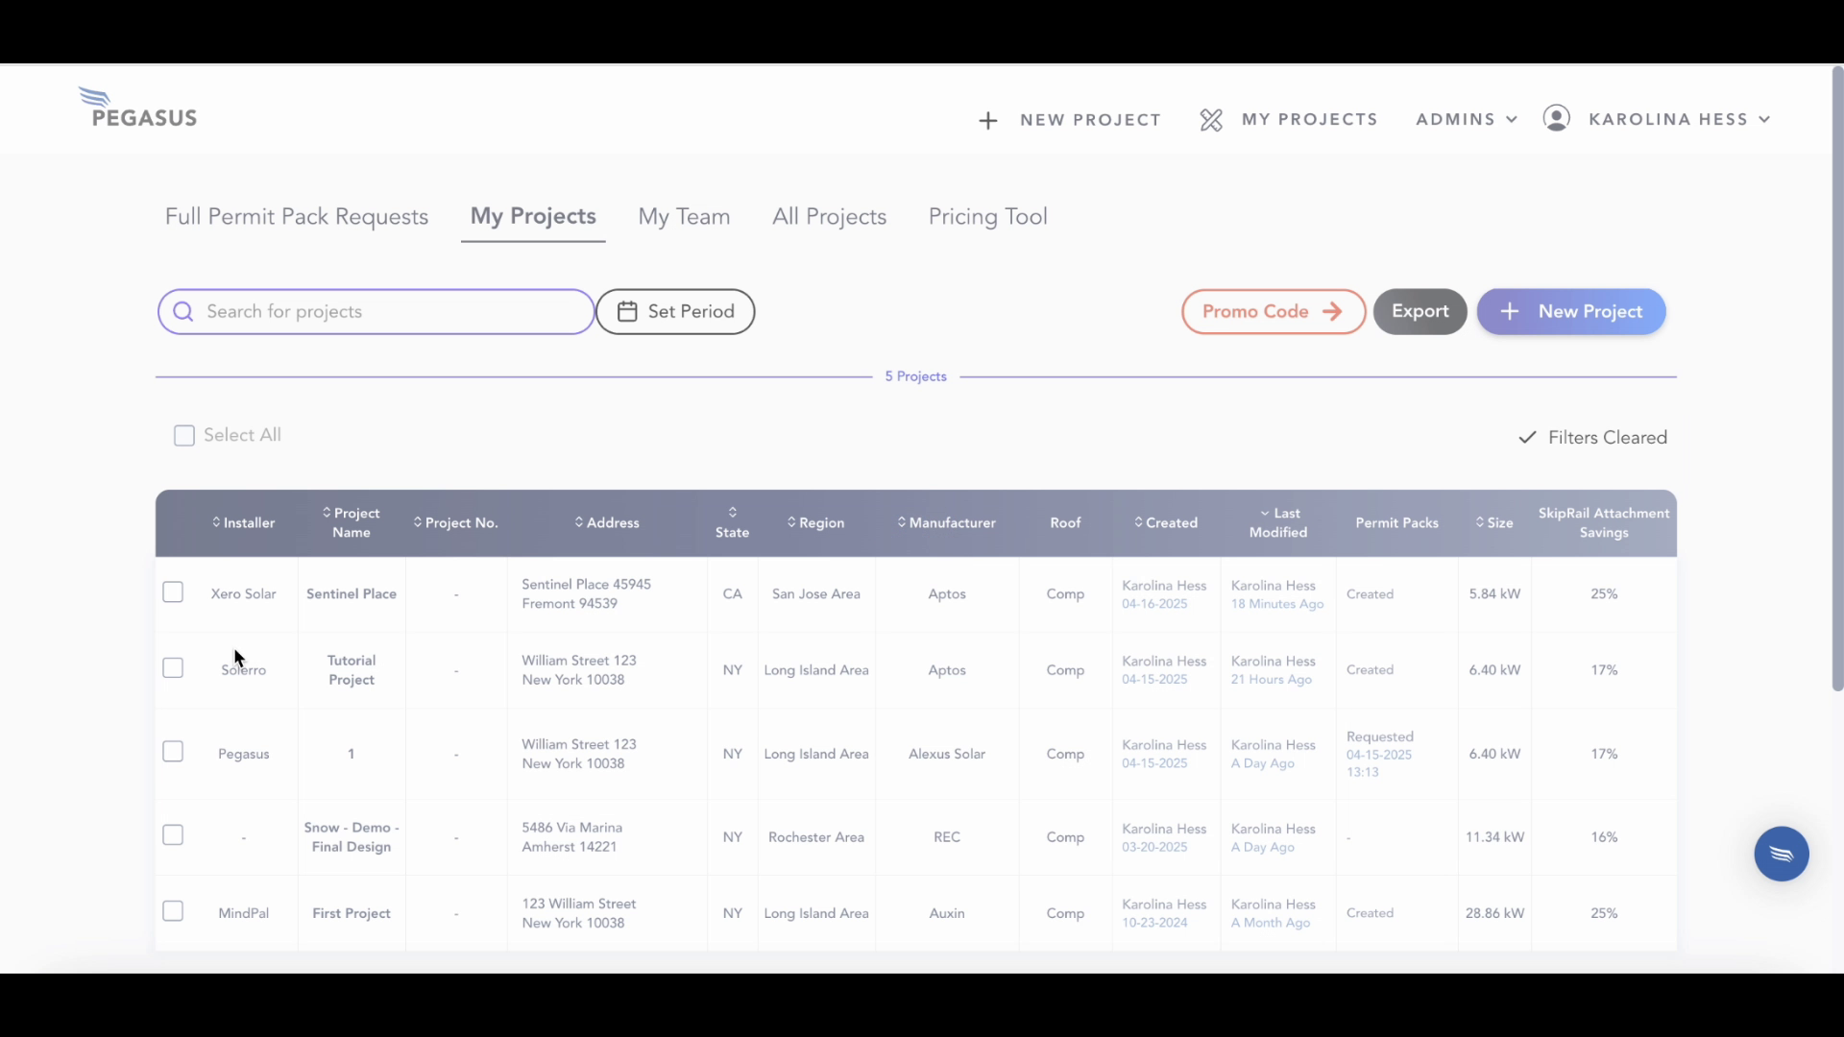Check the Pegasus row checkbox

click(173, 752)
